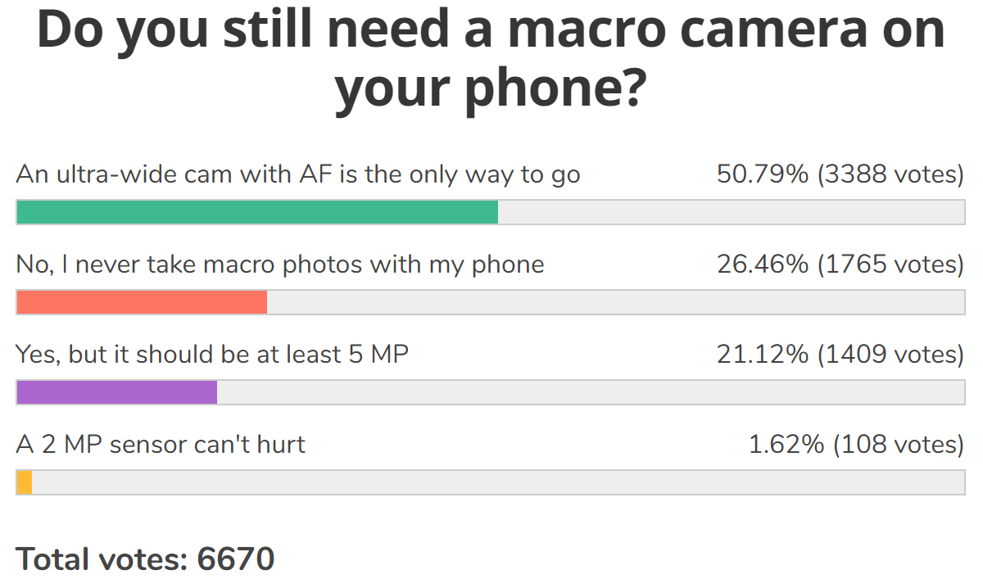Click the 1.62% (108 votes) result

click(x=856, y=445)
